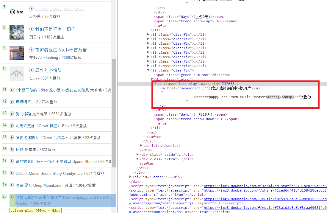Expand the div class="aside" node
The height and width of the screenshot is (213, 327).
[x=137, y=154]
